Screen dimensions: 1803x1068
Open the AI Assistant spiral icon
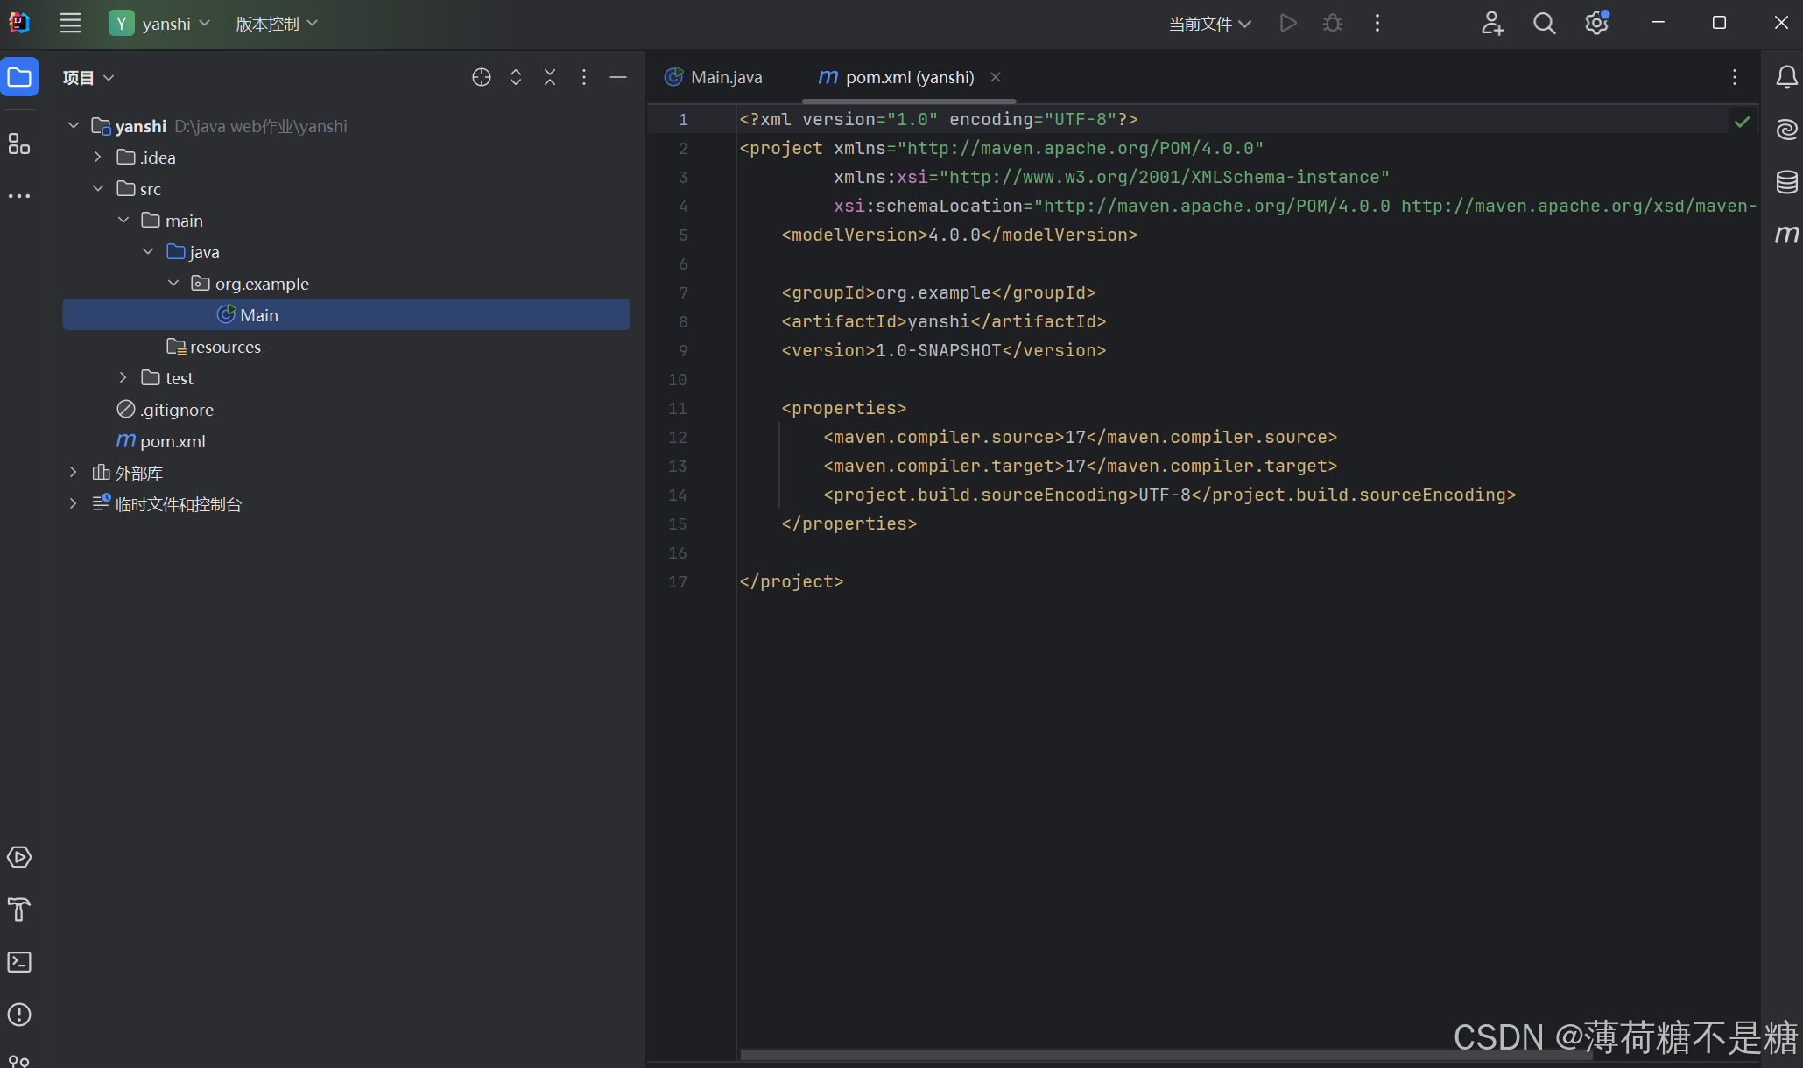pos(1786,130)
